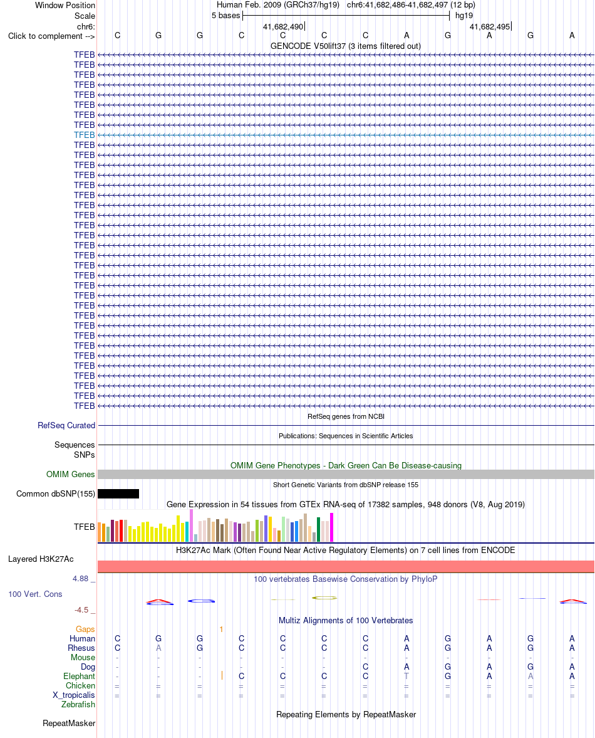595x738 pixels.
Task: Click the 4.88 PhyloP upper limit value
Action: pyautogui.click(x=80, y=579)
